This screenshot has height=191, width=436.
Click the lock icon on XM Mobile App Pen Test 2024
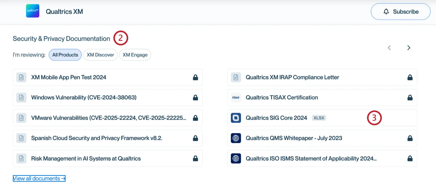pos(195,77)
